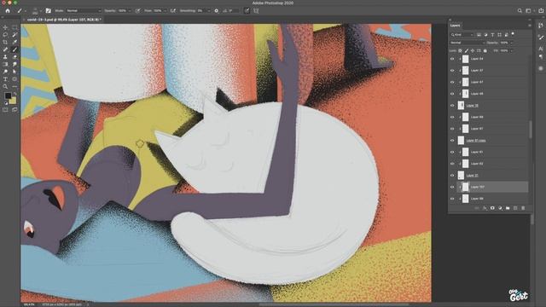Select the Magic Wand tool
This screenshot has height=307, width=546.
(15, 35)
